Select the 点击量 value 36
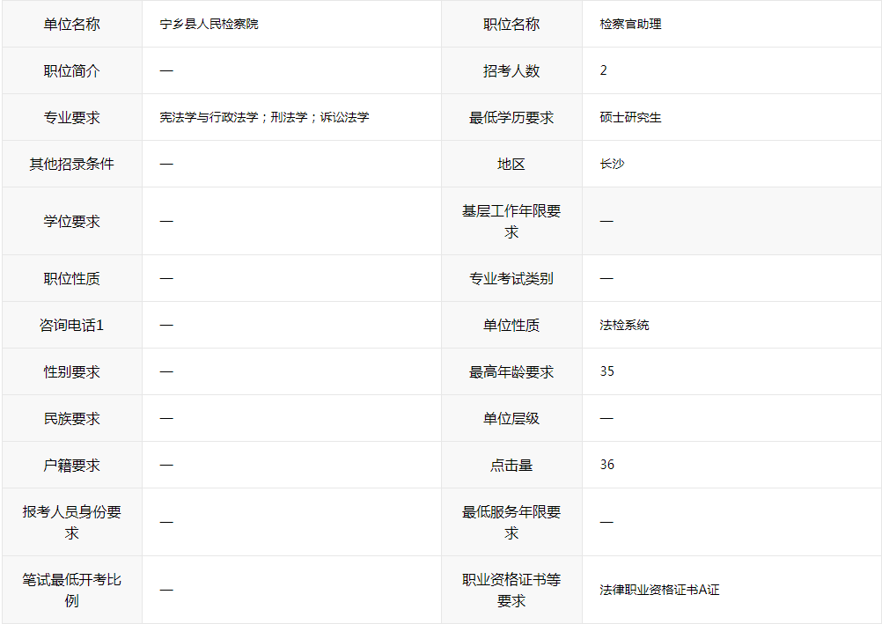Viewport: 882px width, 624px height. click(607, 465)
